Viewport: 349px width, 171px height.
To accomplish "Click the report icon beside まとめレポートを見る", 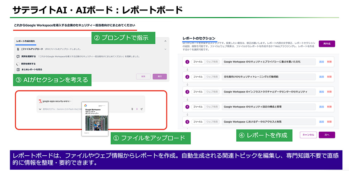I will pyautogui.click(x=18, y=69).
